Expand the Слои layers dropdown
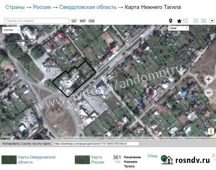 pyautogui.click(x=179, y=28)
